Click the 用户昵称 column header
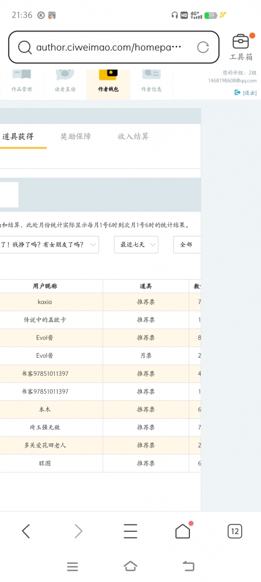Viewport: 261px width, 582px height. [45, 286]
